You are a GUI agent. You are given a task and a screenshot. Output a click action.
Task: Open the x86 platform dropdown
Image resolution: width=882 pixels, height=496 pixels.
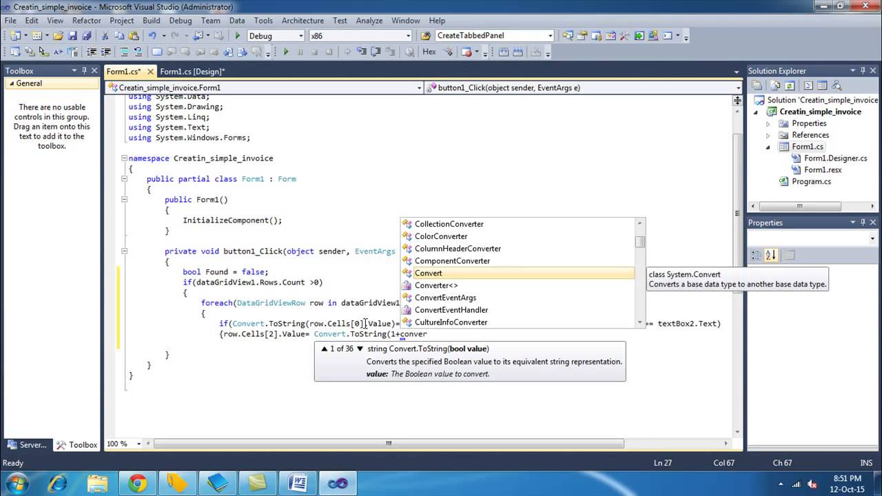click(408, 36)
